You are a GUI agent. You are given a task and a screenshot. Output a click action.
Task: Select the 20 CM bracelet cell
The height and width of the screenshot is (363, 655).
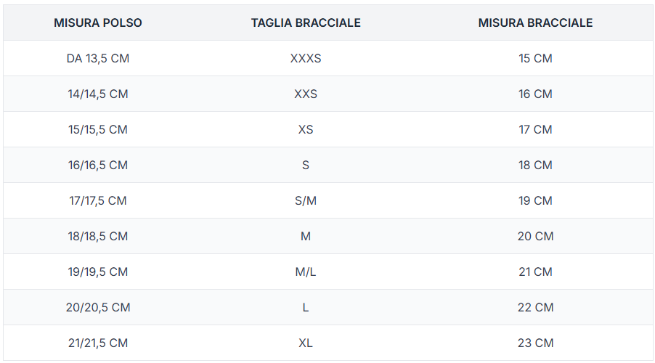tap(535, 236)
